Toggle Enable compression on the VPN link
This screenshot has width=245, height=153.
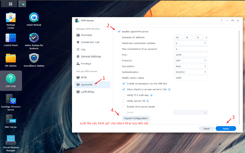(x=124, y=84)
